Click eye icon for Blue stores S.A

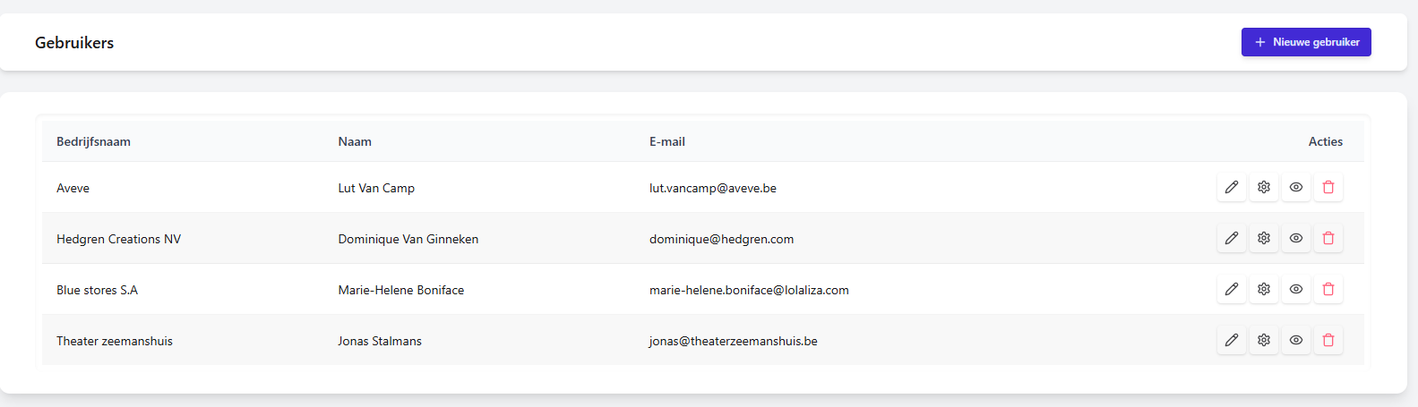1296,289
